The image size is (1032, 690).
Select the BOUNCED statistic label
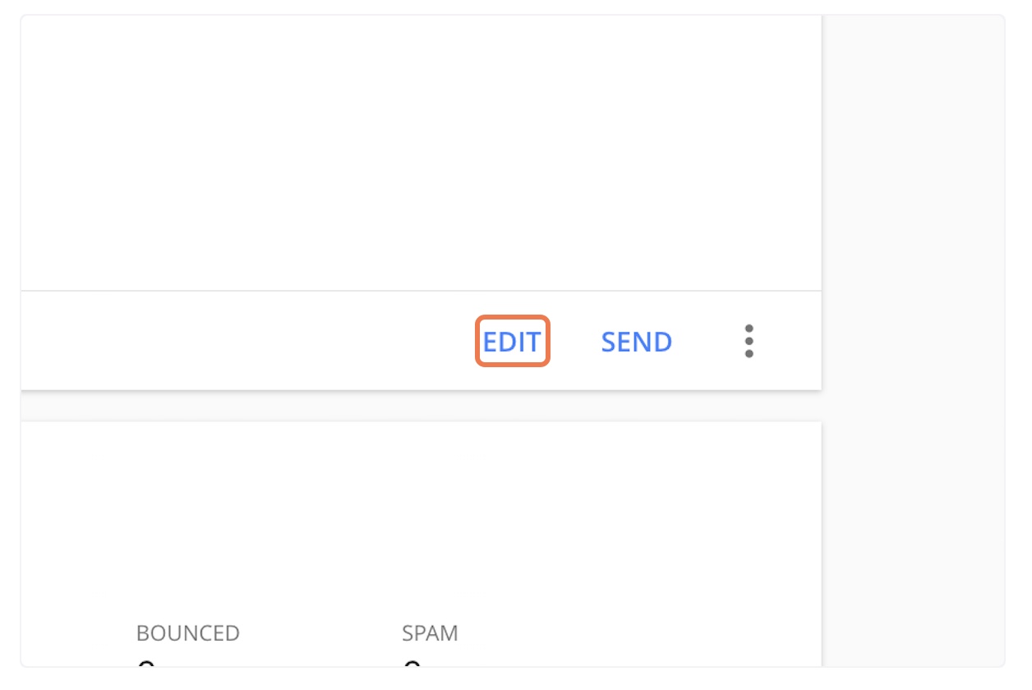188,633
